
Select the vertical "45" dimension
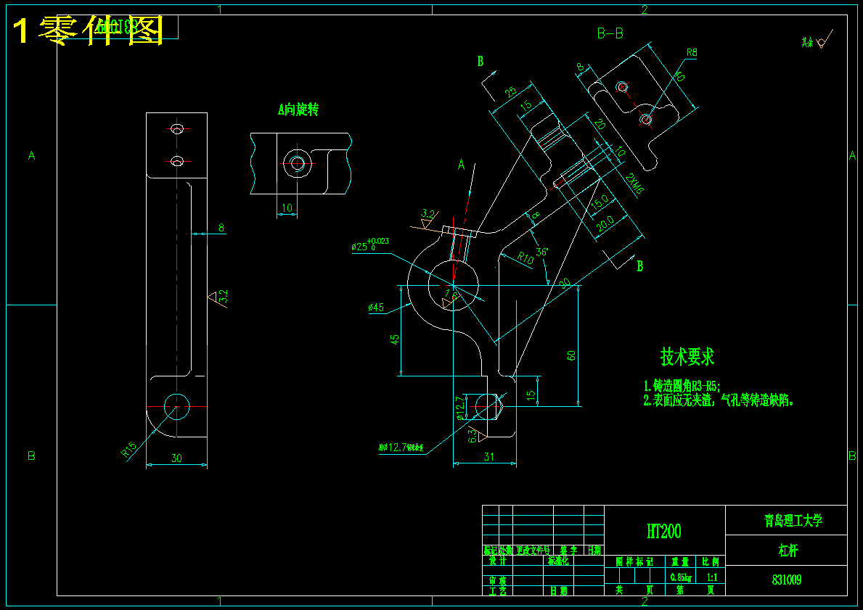coord(395,339)
